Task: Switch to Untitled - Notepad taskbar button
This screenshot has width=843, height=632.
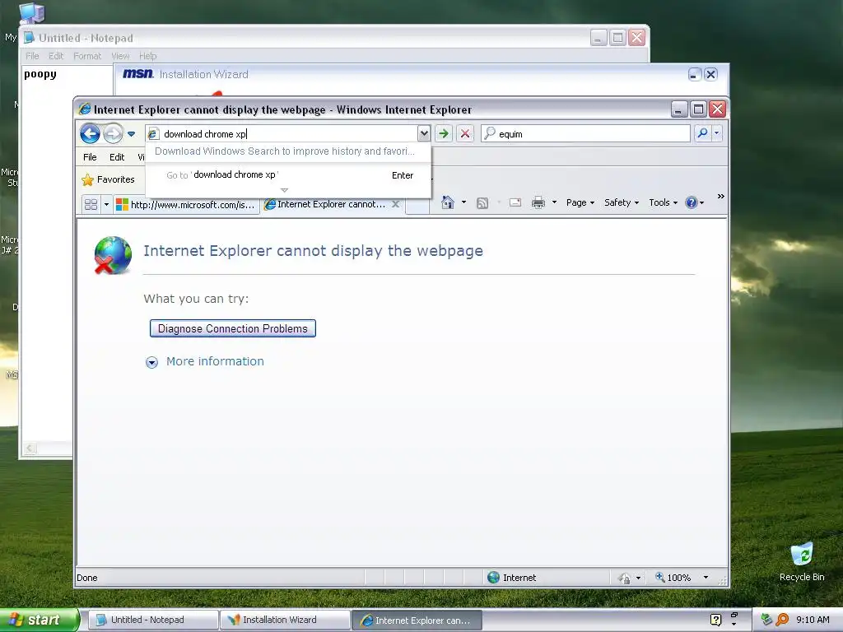Action: pos(153,620)
